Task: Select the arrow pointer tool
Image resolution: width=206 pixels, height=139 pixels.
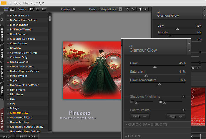Action: pyautogui.click(x=128, y=9)
